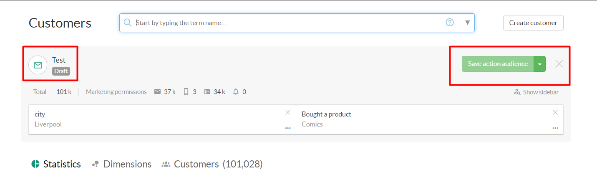This screenshot has height=190, width=597.
Task: Expand the search field dropdown arrow
Action: coord(467,23)
